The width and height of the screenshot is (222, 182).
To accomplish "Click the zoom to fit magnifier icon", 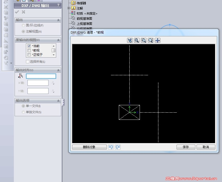I will (137, 40).
